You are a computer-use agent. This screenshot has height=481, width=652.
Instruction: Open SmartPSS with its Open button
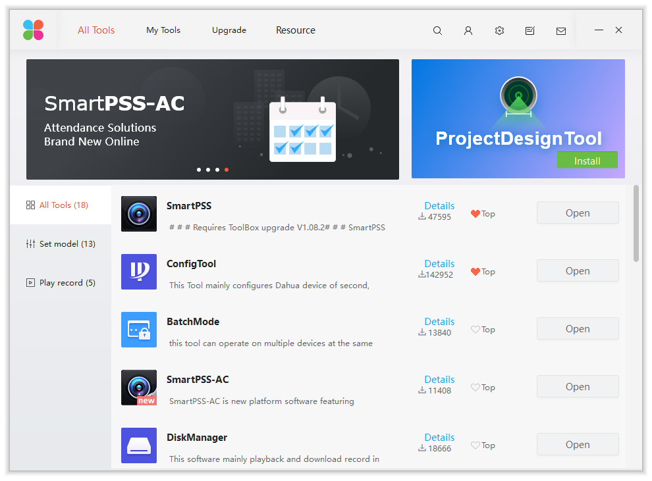click(578, 213)
